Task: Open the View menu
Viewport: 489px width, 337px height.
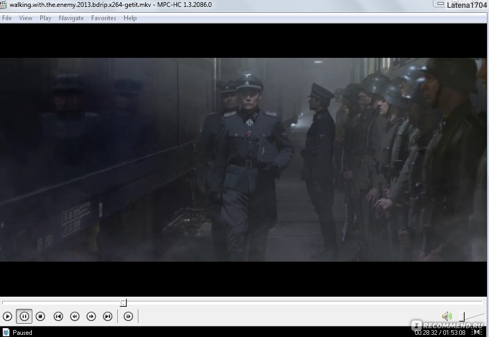Action: (25, 18)
